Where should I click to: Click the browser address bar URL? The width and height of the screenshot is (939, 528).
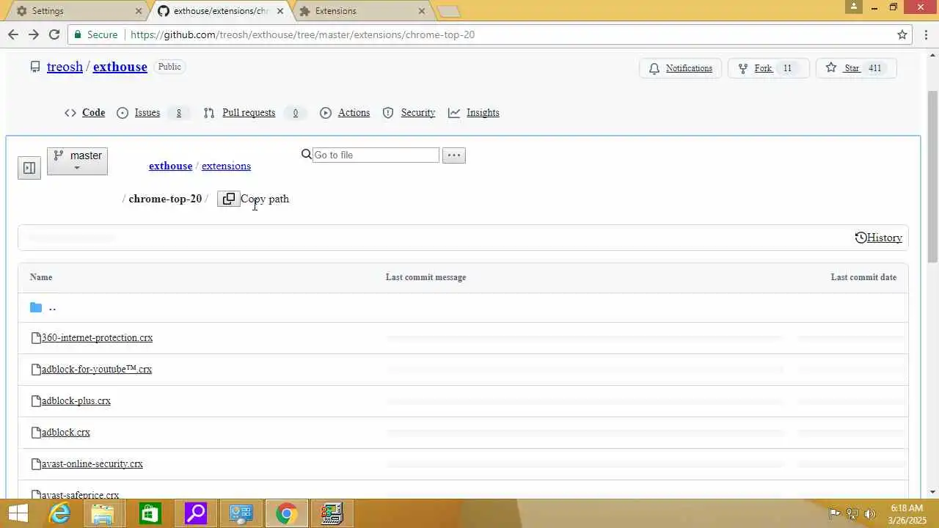click(x=302, y=34)
